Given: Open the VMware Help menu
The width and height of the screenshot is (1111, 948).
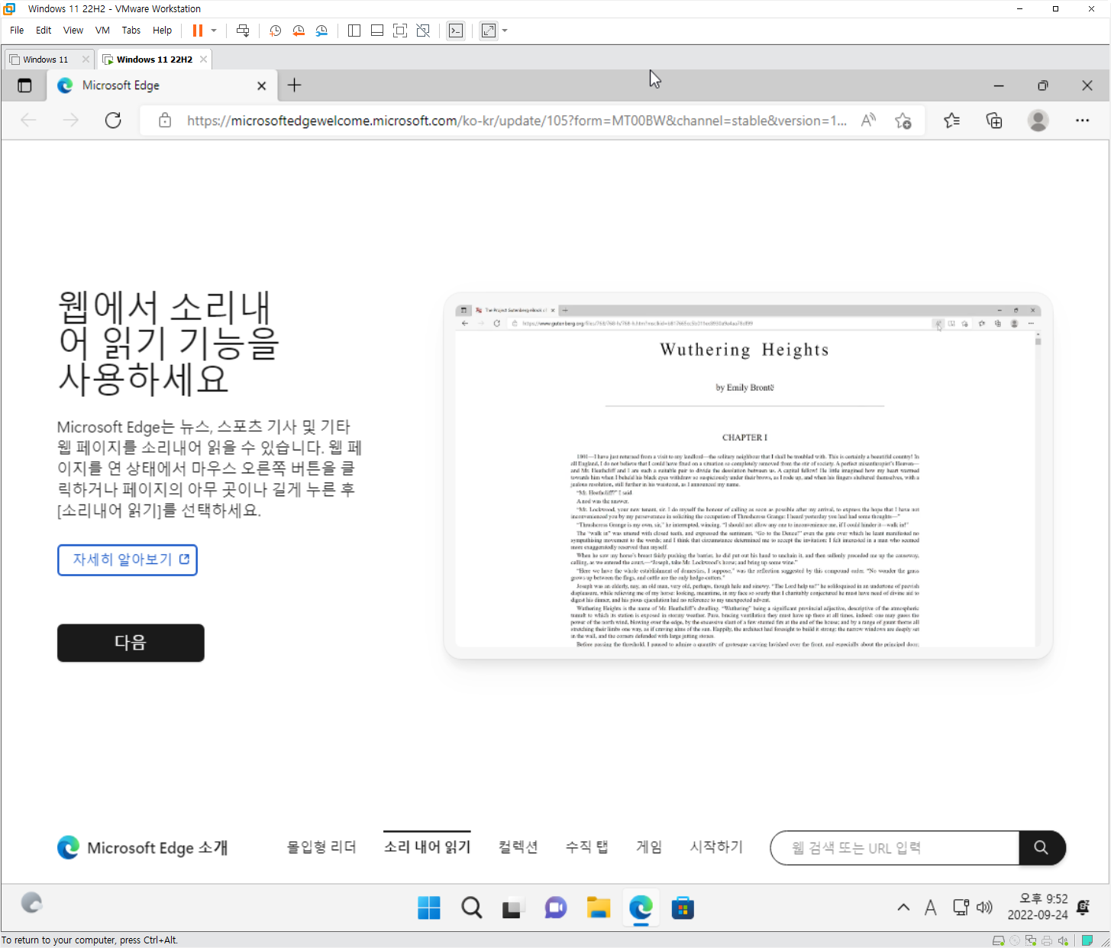Looking at the screenshot, I should click(163, 31).
